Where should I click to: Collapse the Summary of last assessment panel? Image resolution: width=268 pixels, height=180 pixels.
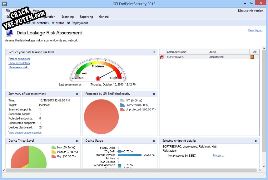(77, 94)
